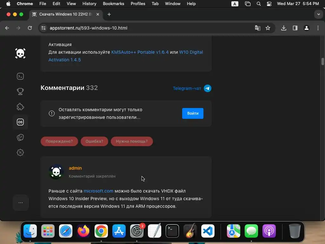Image resolution: width=325 pixels, height=244 pixels.
Task: Open the chat bubbles sidebar icon
Action: point(20,137)
